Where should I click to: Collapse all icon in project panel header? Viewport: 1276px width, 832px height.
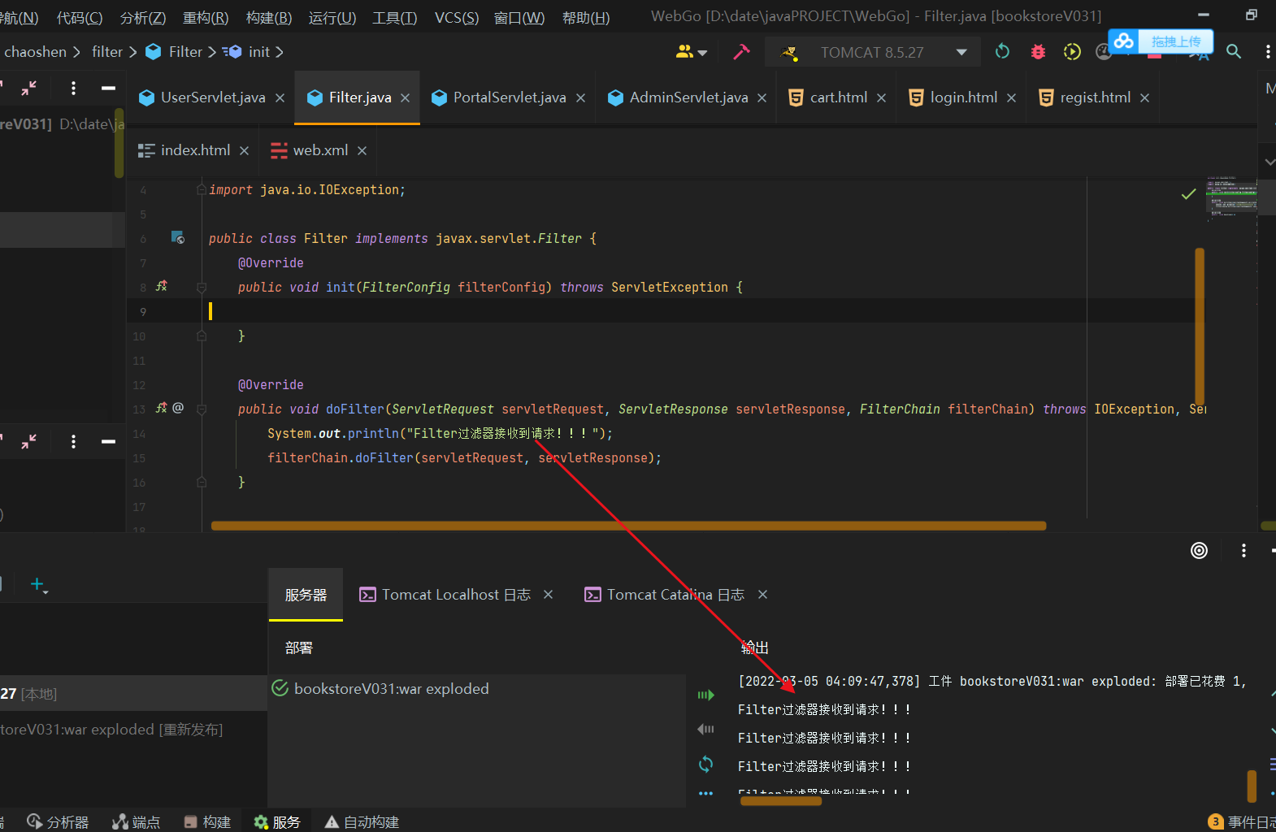[29, 88]
